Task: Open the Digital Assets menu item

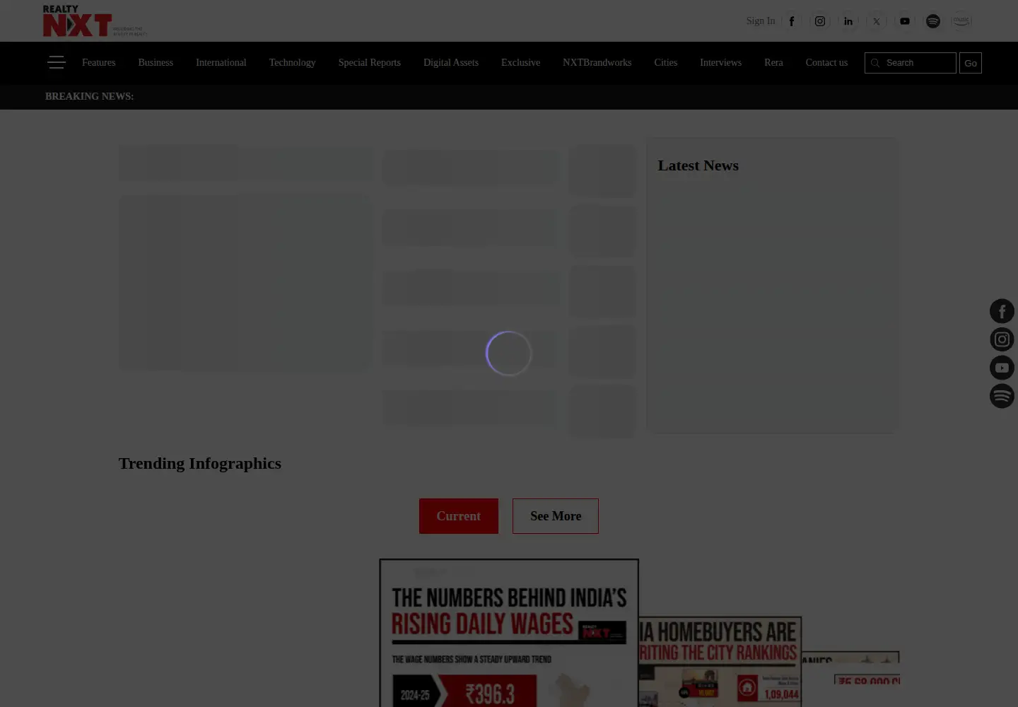Action: coord(451,62)
